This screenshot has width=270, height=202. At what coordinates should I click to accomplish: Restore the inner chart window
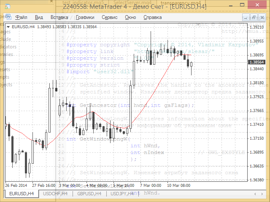click(x=254, y=17)
